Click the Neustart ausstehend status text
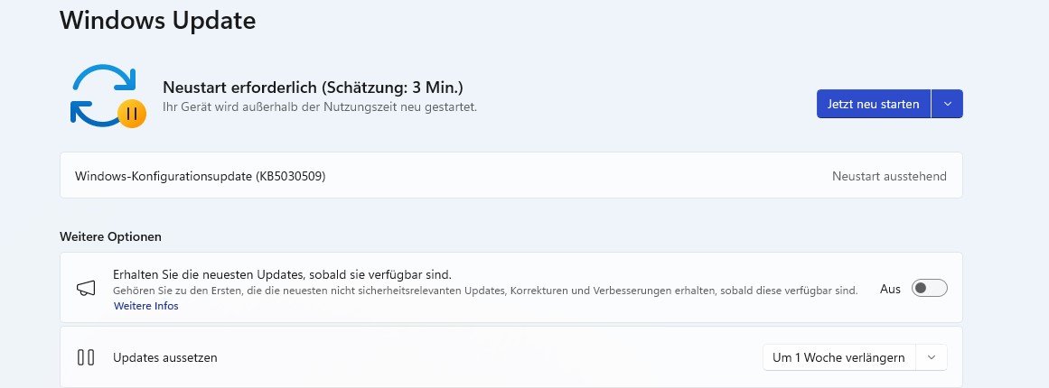The image size is (1049, 388). point(889,176)
